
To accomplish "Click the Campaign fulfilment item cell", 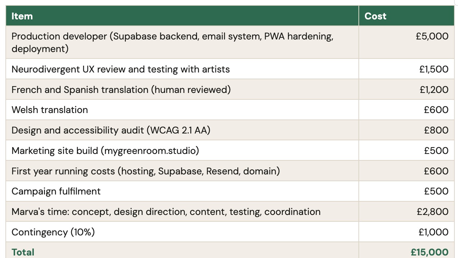I will 56,191.
